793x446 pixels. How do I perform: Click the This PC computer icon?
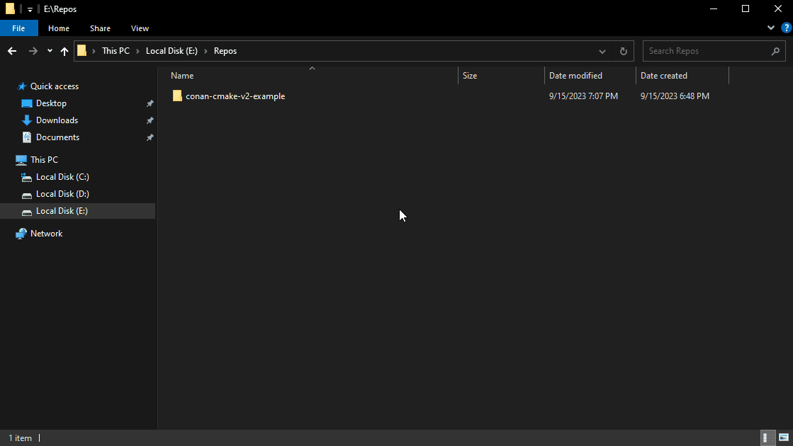(21, 160)
